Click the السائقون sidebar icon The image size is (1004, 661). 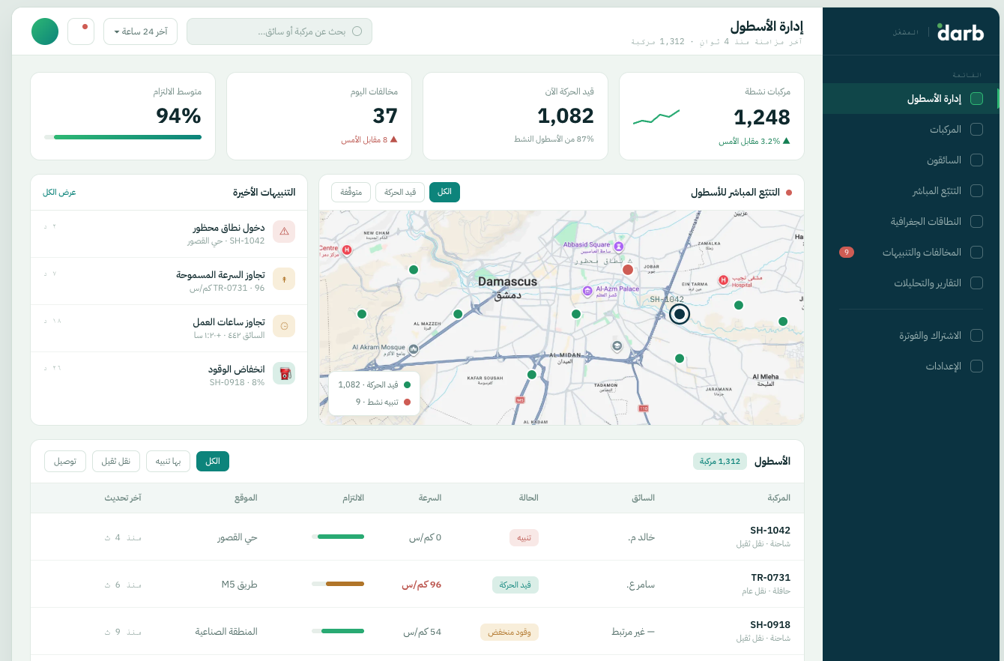[x=976, y=160]
